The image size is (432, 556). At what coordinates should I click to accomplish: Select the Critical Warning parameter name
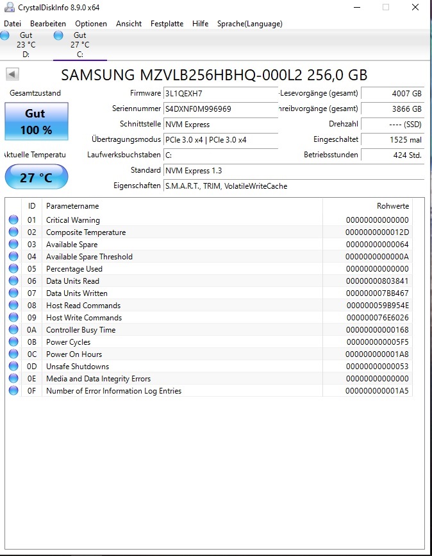tap(73, 220)
